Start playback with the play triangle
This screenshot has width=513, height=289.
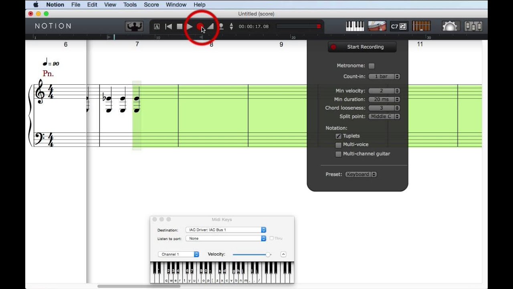(x=190, y=26)
